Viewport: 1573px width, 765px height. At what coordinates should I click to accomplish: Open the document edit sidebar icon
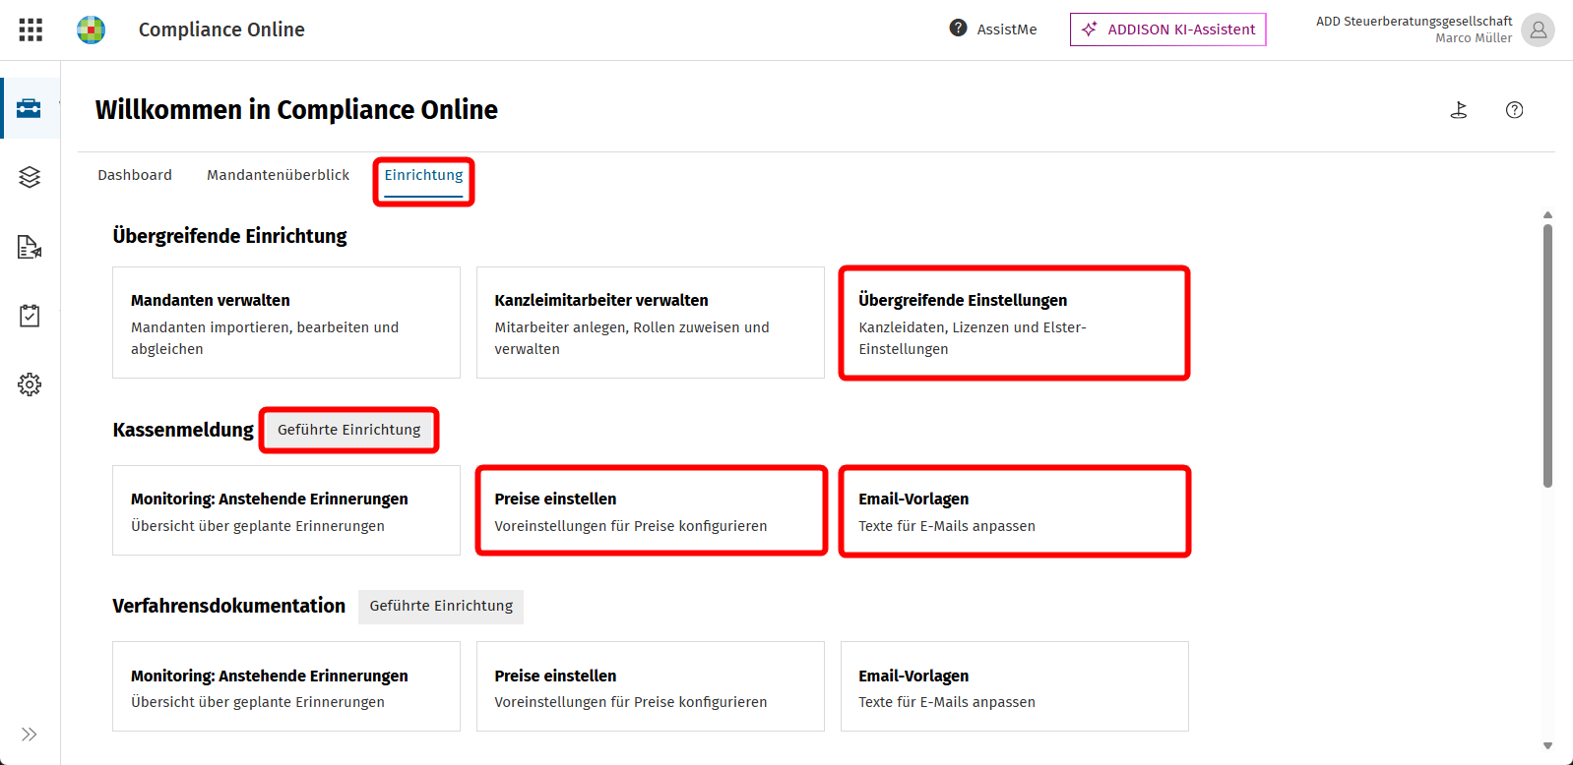coord(30,247)
